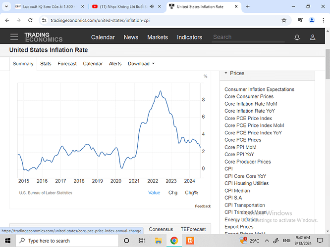Open File Explorer from the taskbar
The image size is (330, 247).
tap(158, 241)
